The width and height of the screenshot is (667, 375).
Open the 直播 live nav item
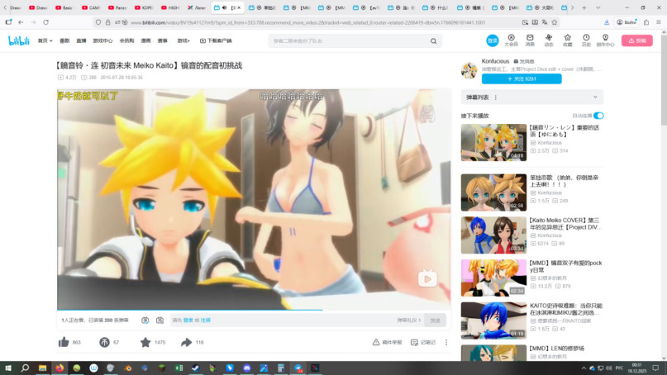click(81, 40)
